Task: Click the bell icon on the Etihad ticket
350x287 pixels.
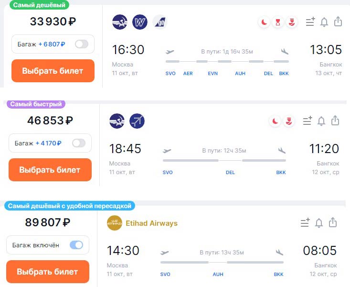Action: tap(319, 223)
